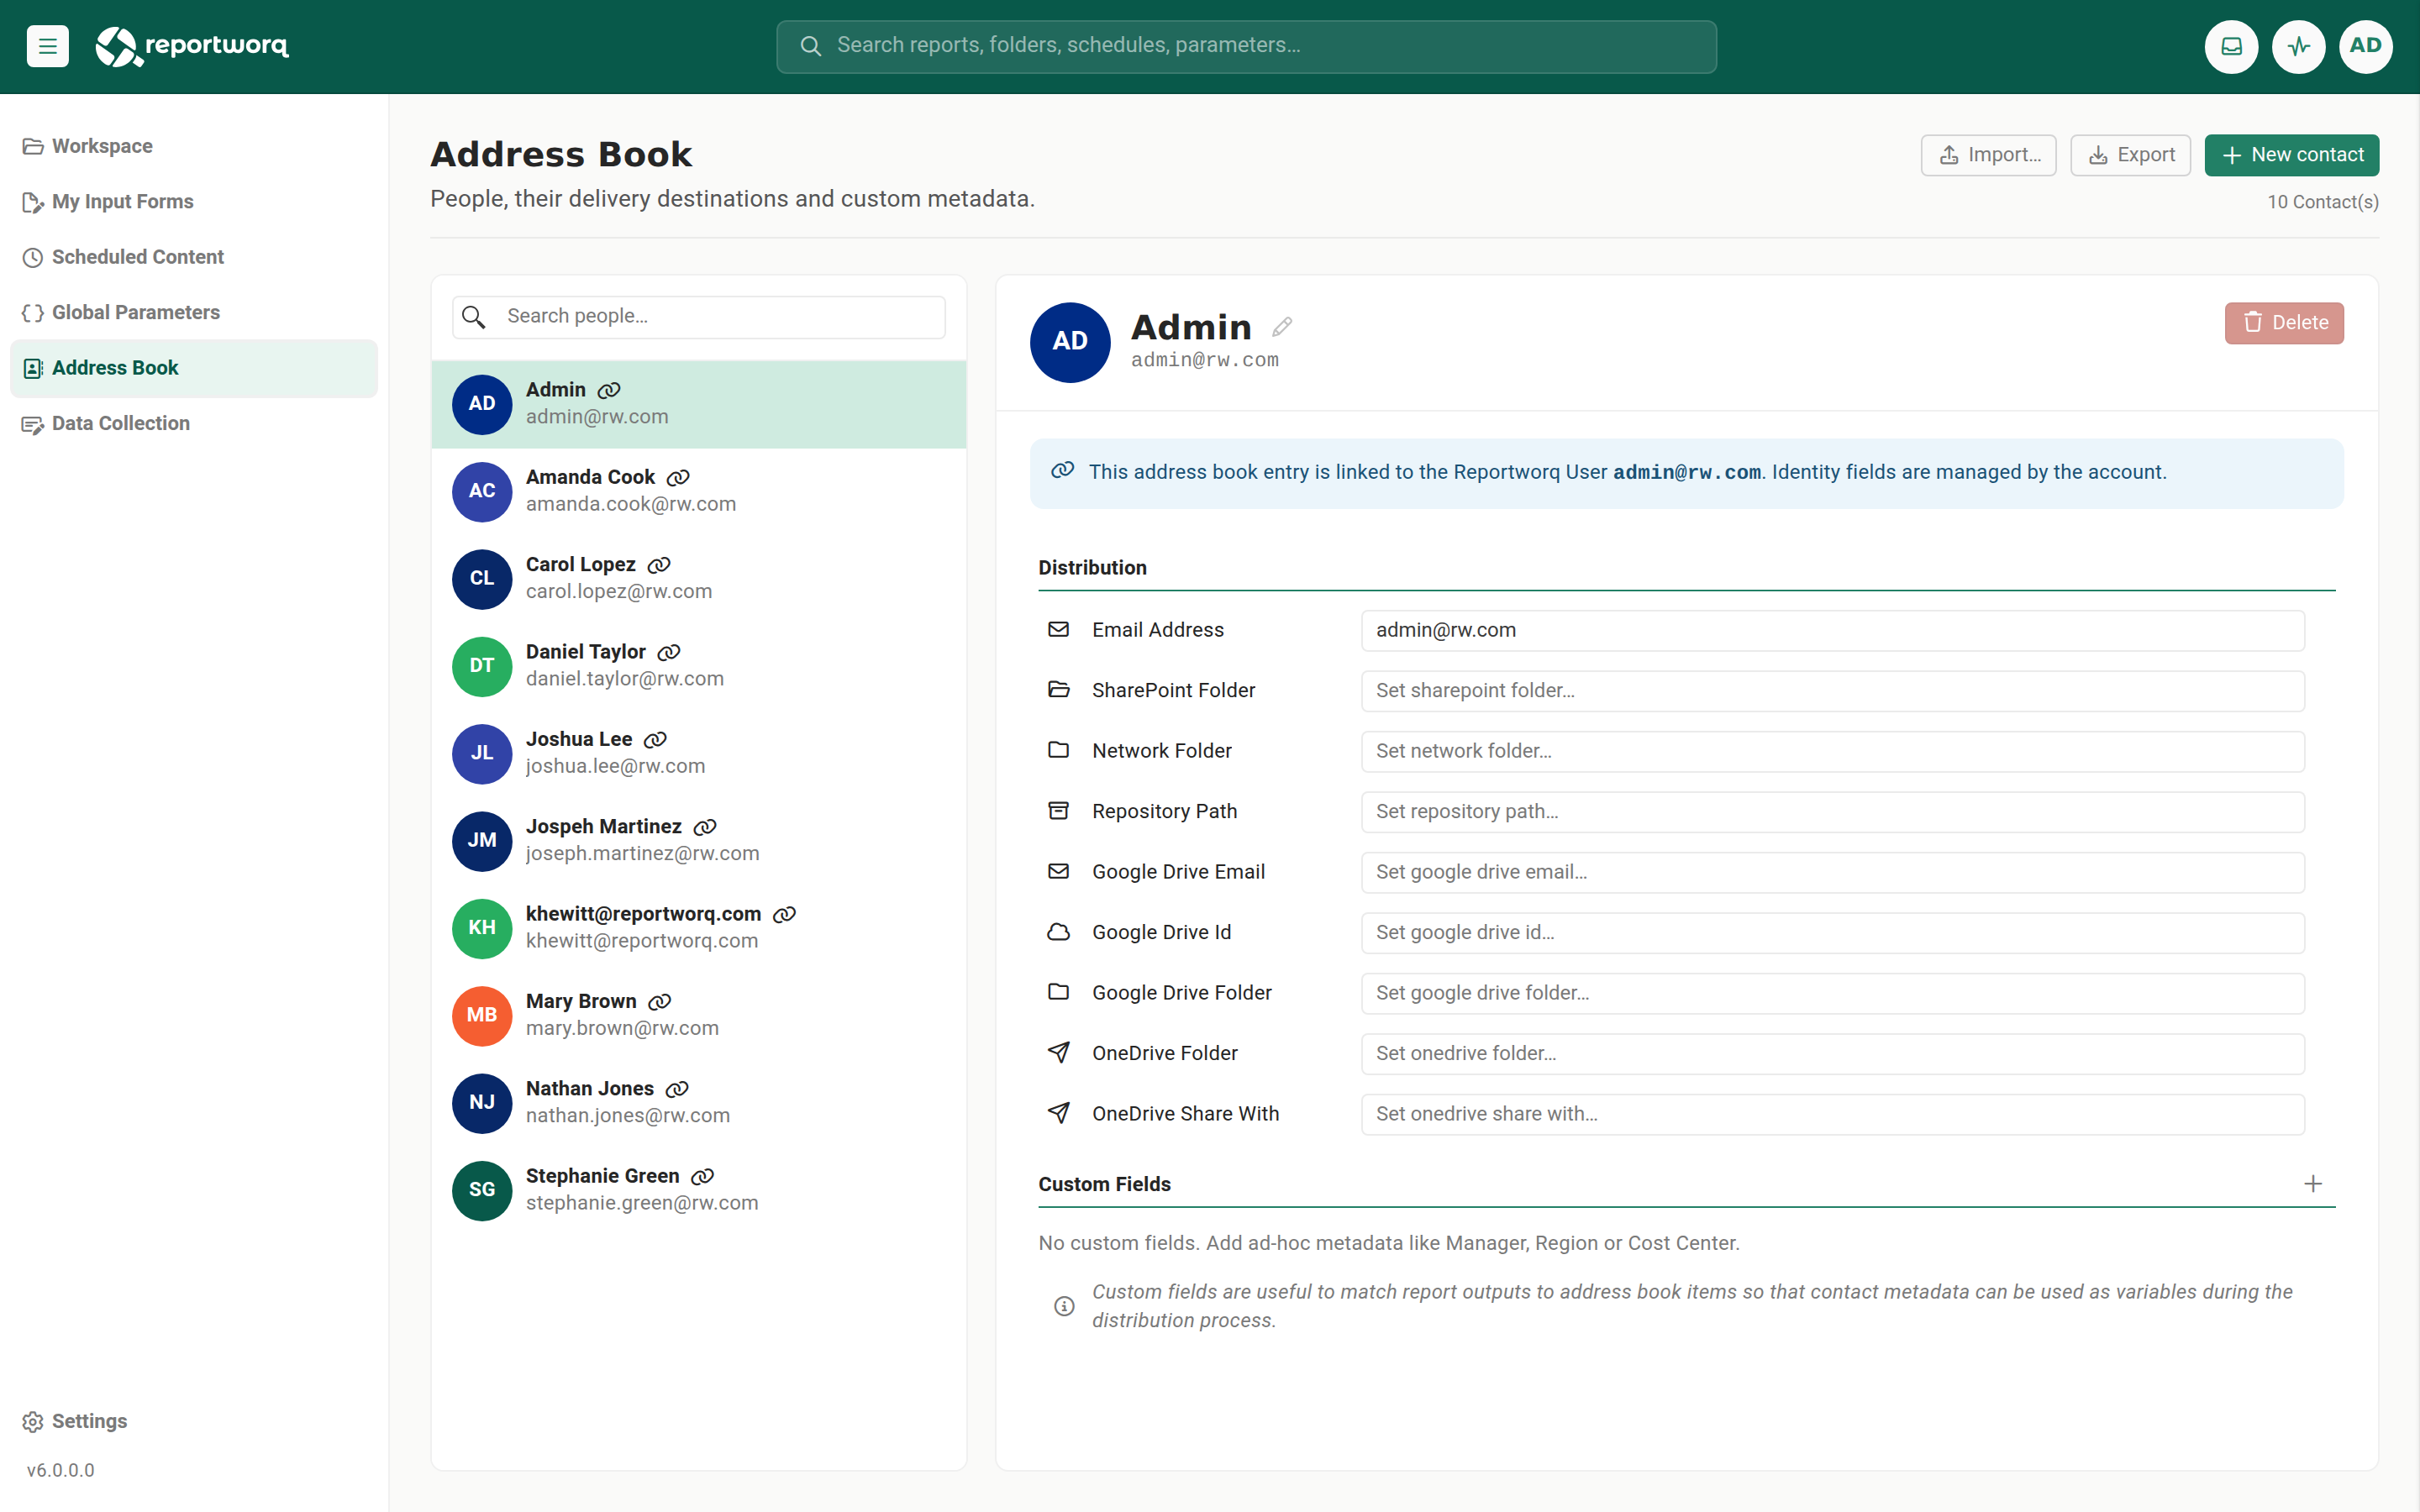Viewport: 2420px width, 1512px height.
Task: Select the Stephanie Green contact
Action: (x=698, y=1190)
